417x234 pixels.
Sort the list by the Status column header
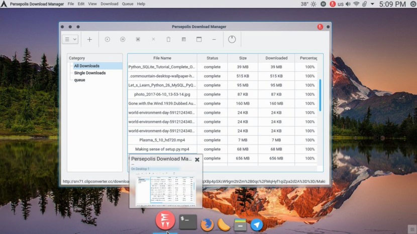(212, 58)
